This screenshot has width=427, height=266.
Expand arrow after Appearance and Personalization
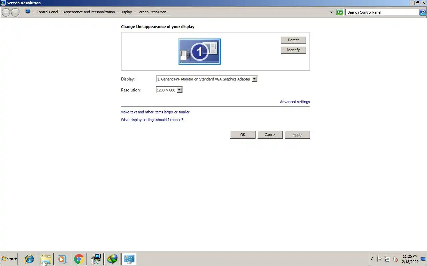click(x=118, y=12)
